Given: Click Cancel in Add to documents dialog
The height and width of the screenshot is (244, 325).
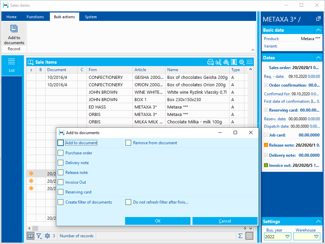Looking at the screenshot, I should tap(225, 221).
